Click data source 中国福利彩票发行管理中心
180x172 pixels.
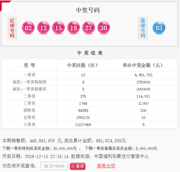(121, 156)
